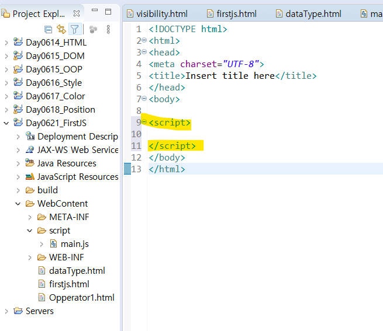Maximize the Project Explorer panel

tap(108, 12)
